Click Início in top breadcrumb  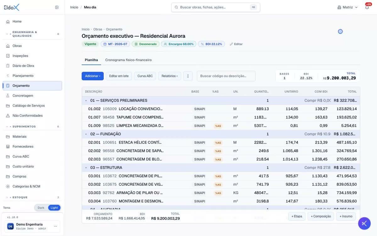pos(74,7)
